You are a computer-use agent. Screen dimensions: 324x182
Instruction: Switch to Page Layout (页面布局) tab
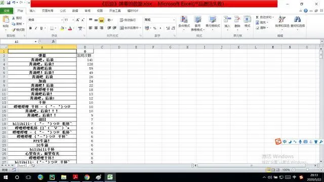click(x=48, y=11)
